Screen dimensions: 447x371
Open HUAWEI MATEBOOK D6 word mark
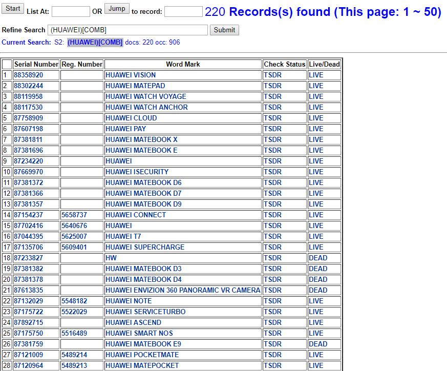(x=143, y=182)
